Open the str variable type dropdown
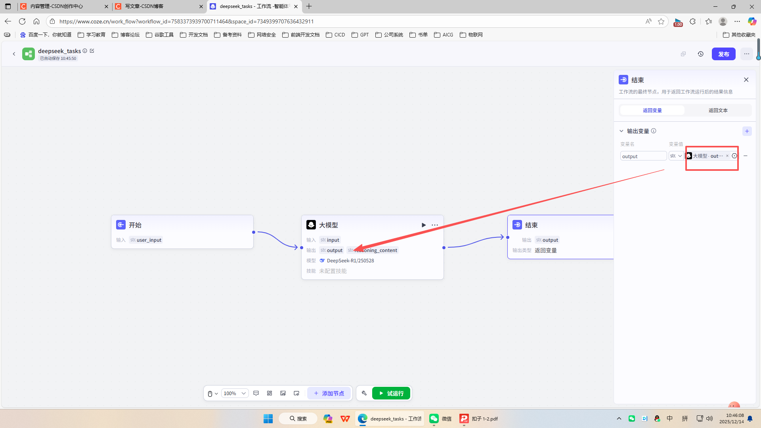Viewport: 761px width, 428px height. pos(676,156)
